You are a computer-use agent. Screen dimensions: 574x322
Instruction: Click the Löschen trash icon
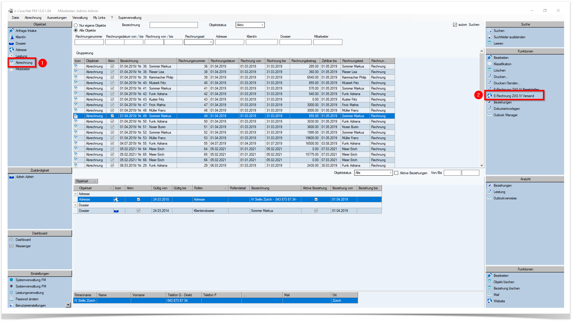489,70
